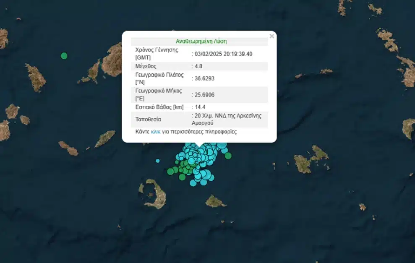Click the lowest green marker below the cluster

point(182,177)
